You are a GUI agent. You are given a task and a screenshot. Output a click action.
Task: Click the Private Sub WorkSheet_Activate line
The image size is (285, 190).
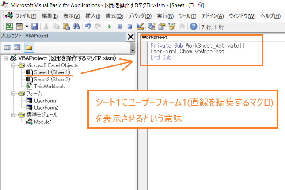198,46
